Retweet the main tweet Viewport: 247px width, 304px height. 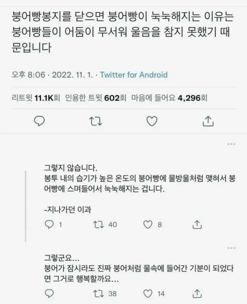pyautogui.click(x=96, y=121)
